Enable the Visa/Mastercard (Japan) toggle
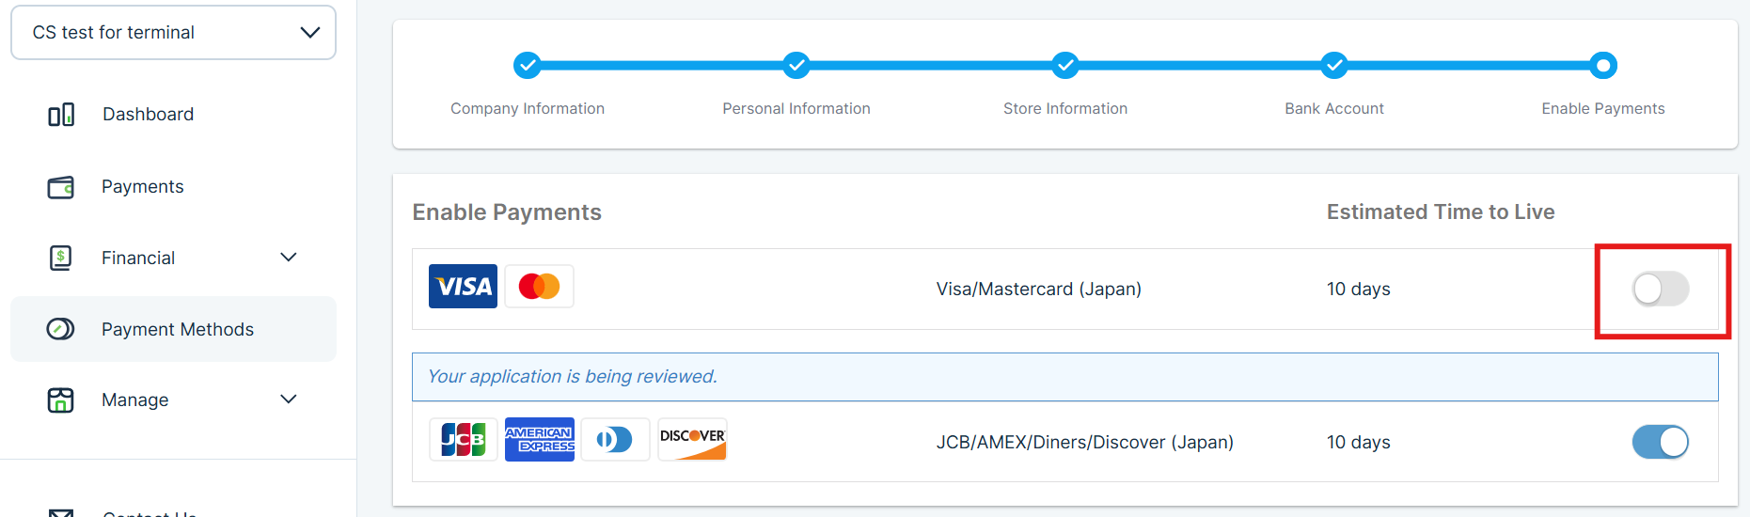 pos(1661,289)
